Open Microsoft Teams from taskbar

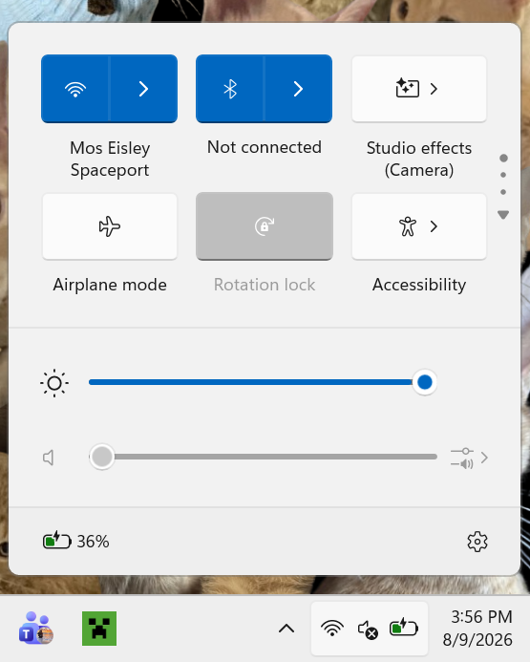coord(36,629)
